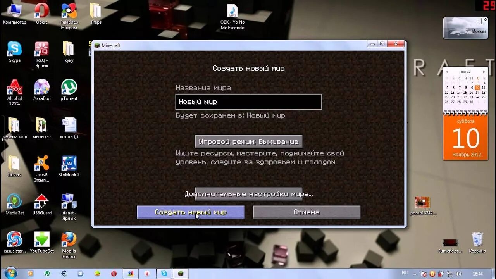Select the 'OBK - Yo No Me Escondo' MP3 file
This screenshot has height=279, width=496.
coord(232,17)
